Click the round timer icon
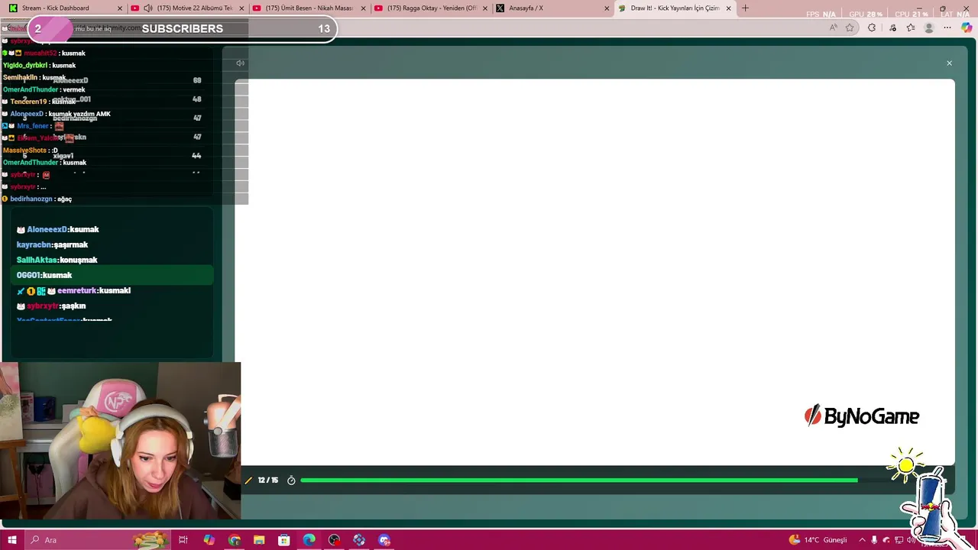 pos(291,480)
